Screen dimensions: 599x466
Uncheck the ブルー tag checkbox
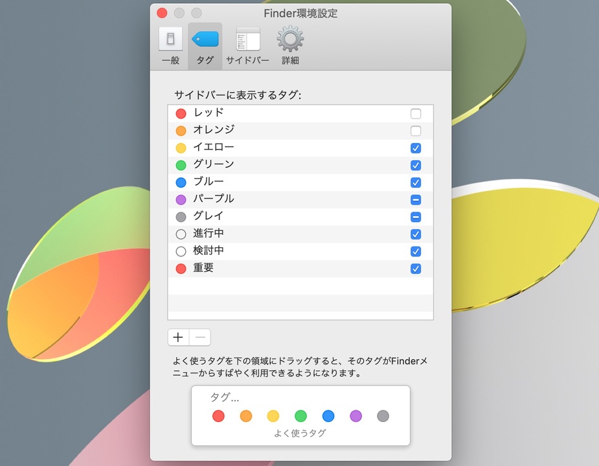(x=416, y=183)
